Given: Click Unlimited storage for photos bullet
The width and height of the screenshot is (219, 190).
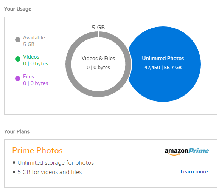Looking at the screenshot, I should click(56, 163).
